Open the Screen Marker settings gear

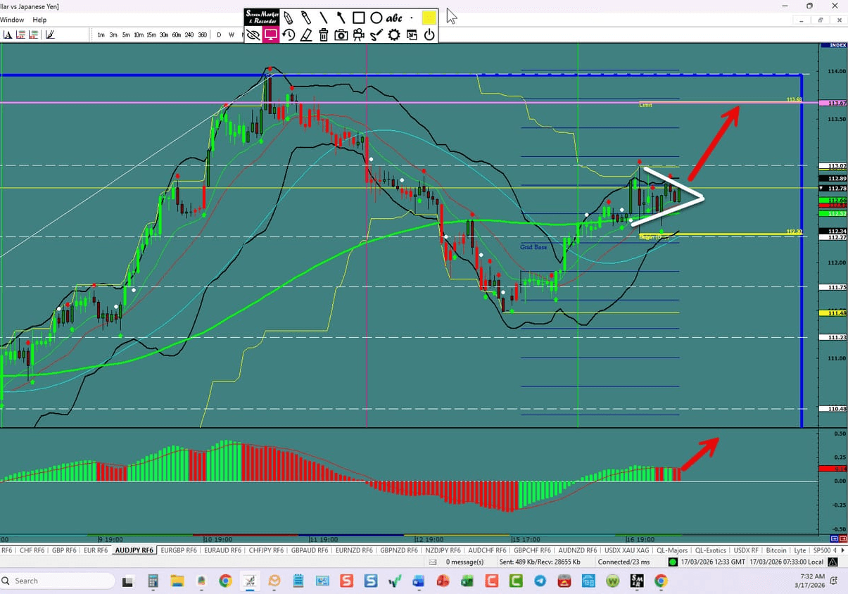393,34
